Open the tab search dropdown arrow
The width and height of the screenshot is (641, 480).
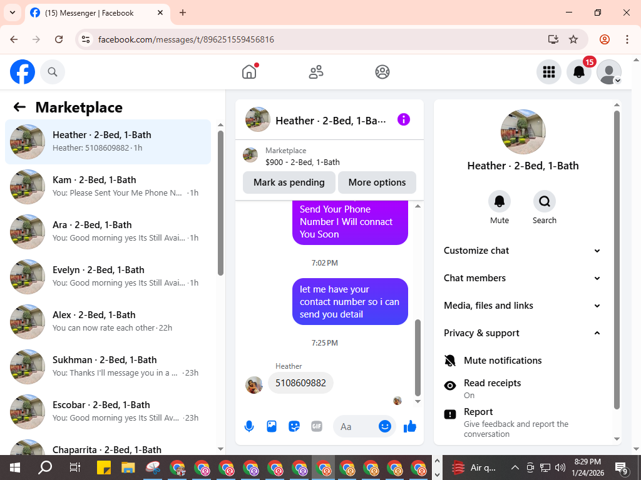click(13, 12)
